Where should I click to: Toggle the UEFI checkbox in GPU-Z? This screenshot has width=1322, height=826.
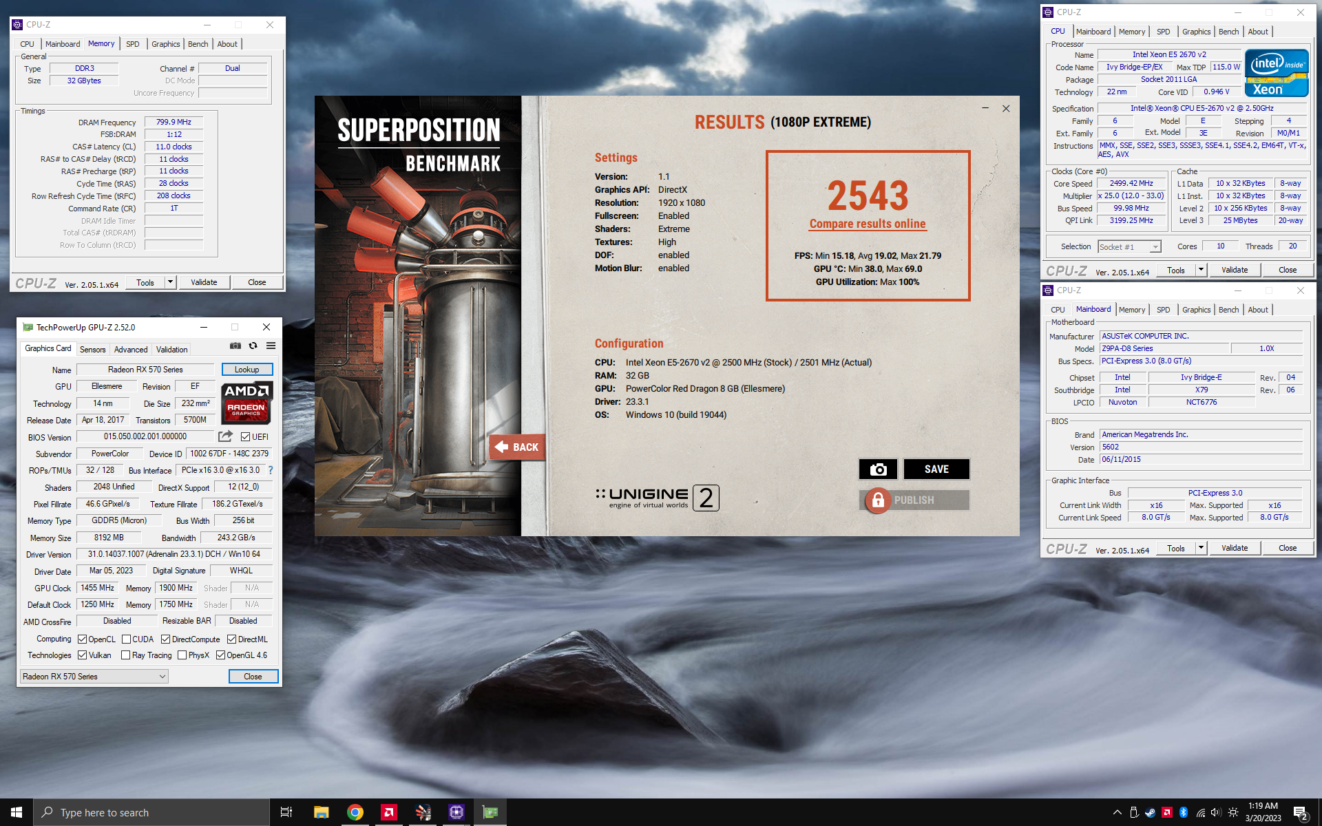245,436
